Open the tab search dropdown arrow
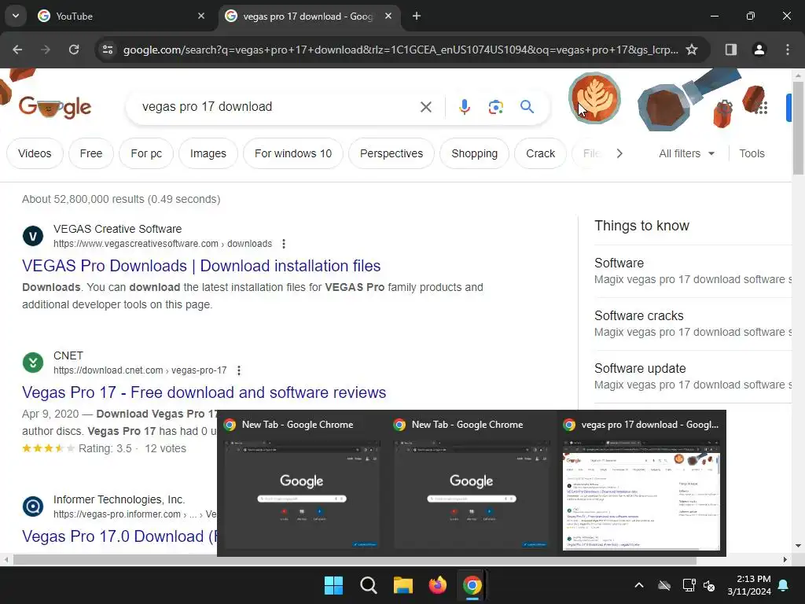The height and width of the screenshot is (604, 805). 16,16
